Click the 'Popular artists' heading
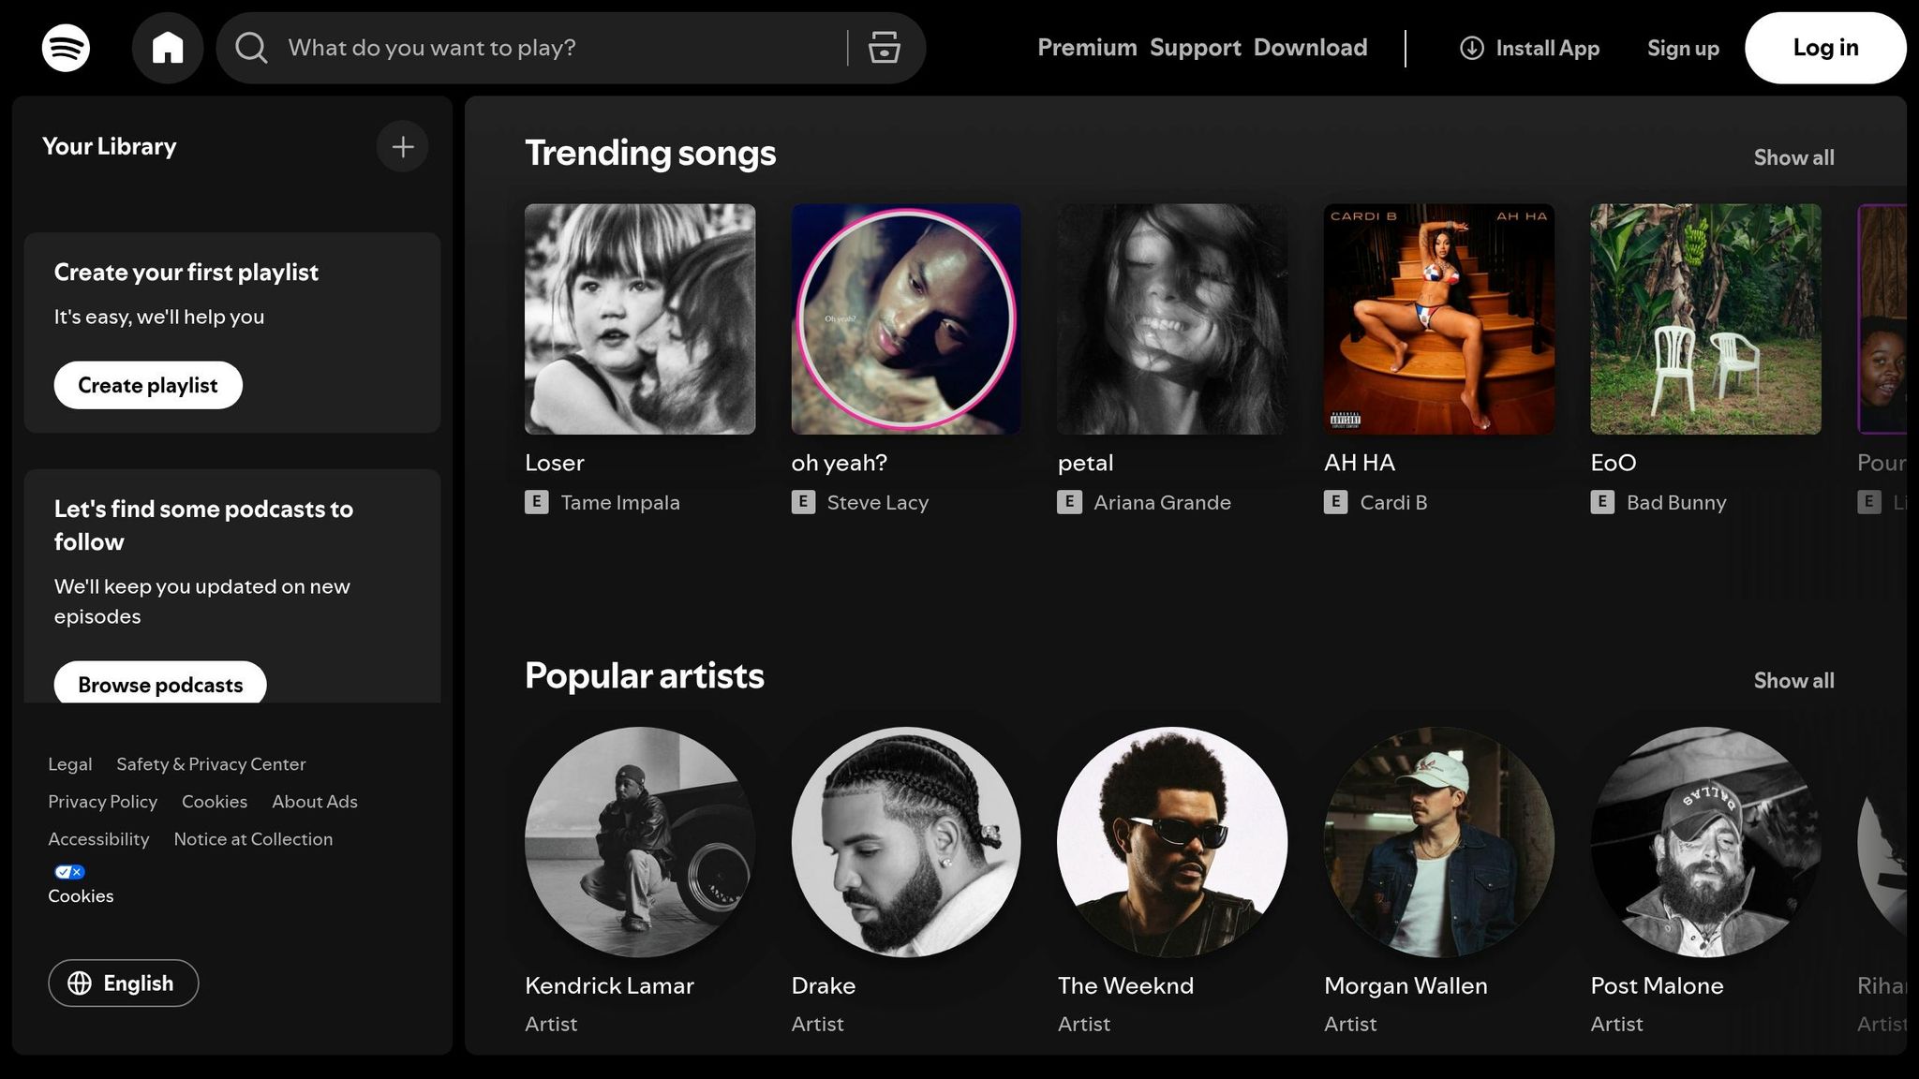The height and width of the screenshot is (1079, 1919). (x=645, y=676)
